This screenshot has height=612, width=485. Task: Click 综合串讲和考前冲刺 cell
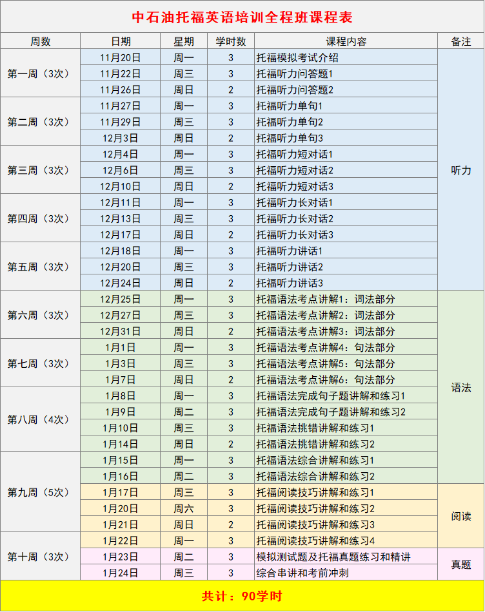[346, 573]
